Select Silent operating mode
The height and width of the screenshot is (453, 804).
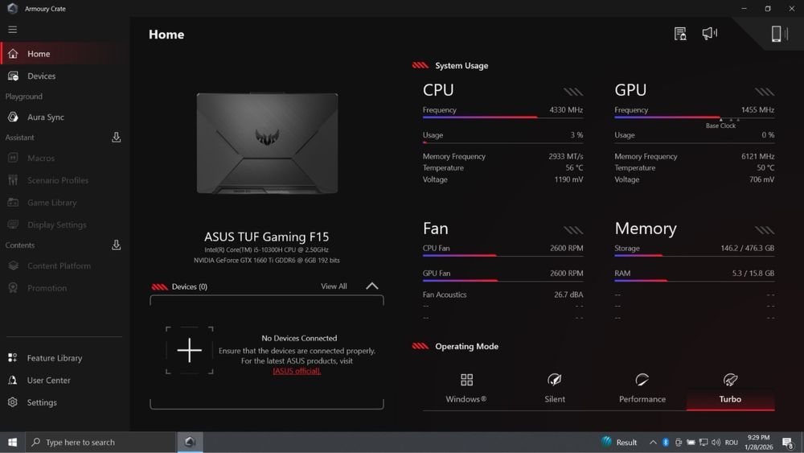coord(554,389)
